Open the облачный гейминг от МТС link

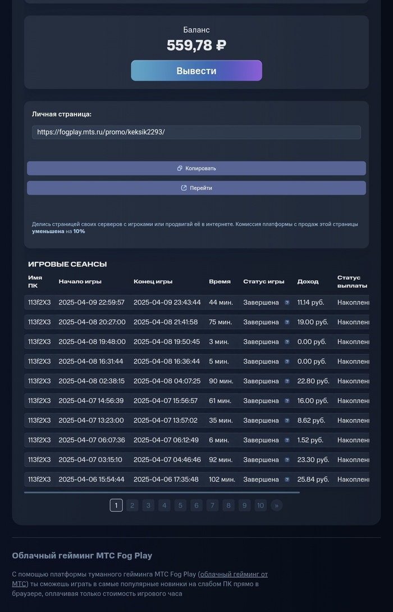pyautogui.click(x=234, y=574)
